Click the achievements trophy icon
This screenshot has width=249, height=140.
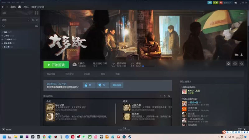[x=133, y=65]
